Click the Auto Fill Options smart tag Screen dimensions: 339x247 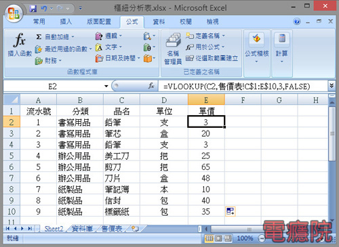click(231, 211)
